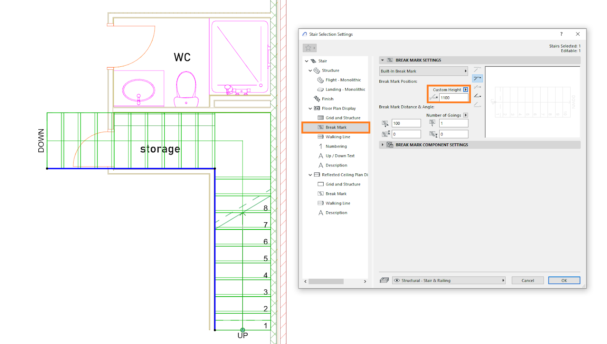Click the help question mark icon
The image size is (607, 344).
pyautogui.click(x=561, y=34)
